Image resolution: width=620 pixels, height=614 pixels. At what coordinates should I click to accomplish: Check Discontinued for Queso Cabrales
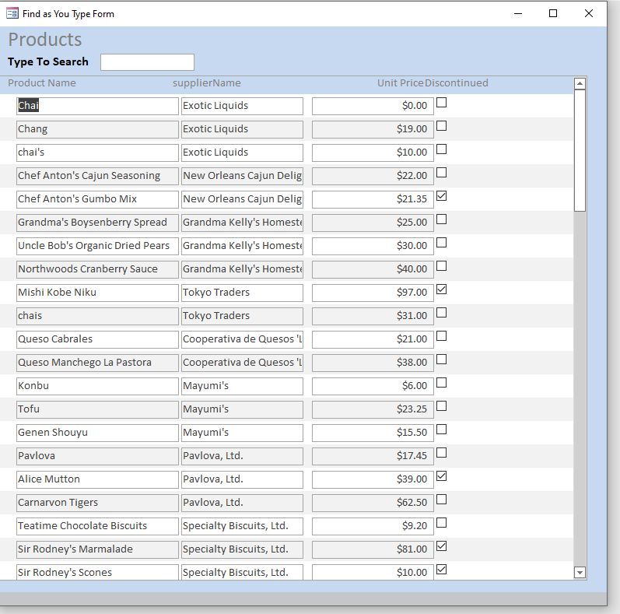(441, 336)
